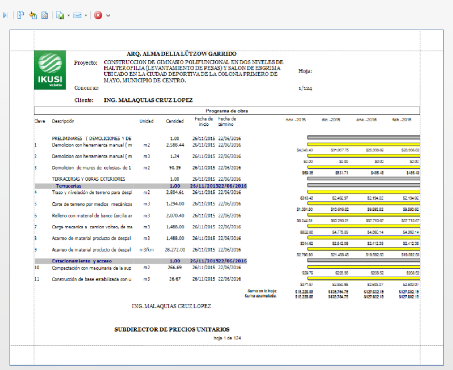Screen dimensions: 453x370
Task: Select the 'Programa de obra' table title
Action: 226,111
